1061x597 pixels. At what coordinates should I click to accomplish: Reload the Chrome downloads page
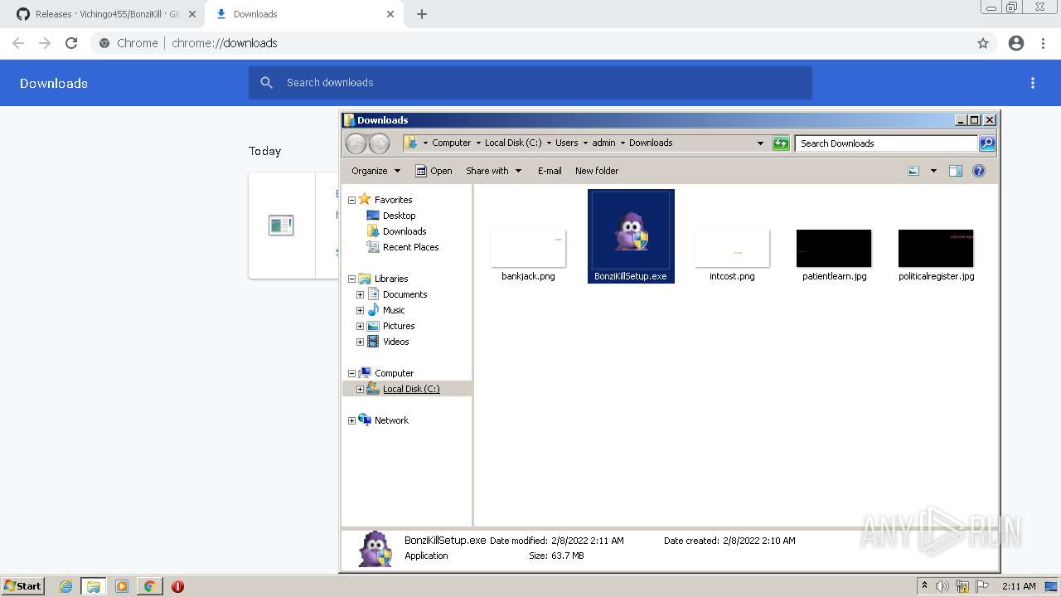71,43
